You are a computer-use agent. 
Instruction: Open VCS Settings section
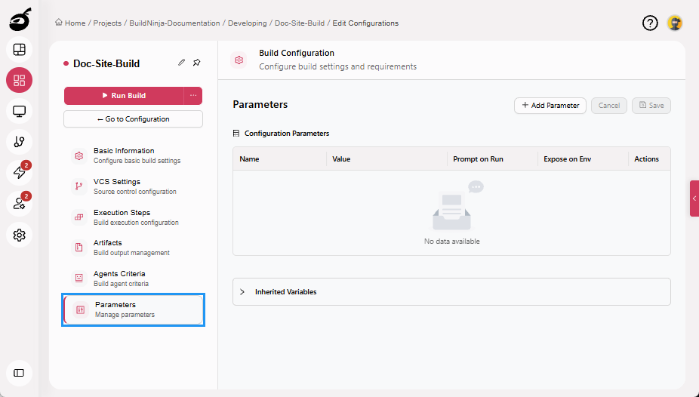coord(134,186)
